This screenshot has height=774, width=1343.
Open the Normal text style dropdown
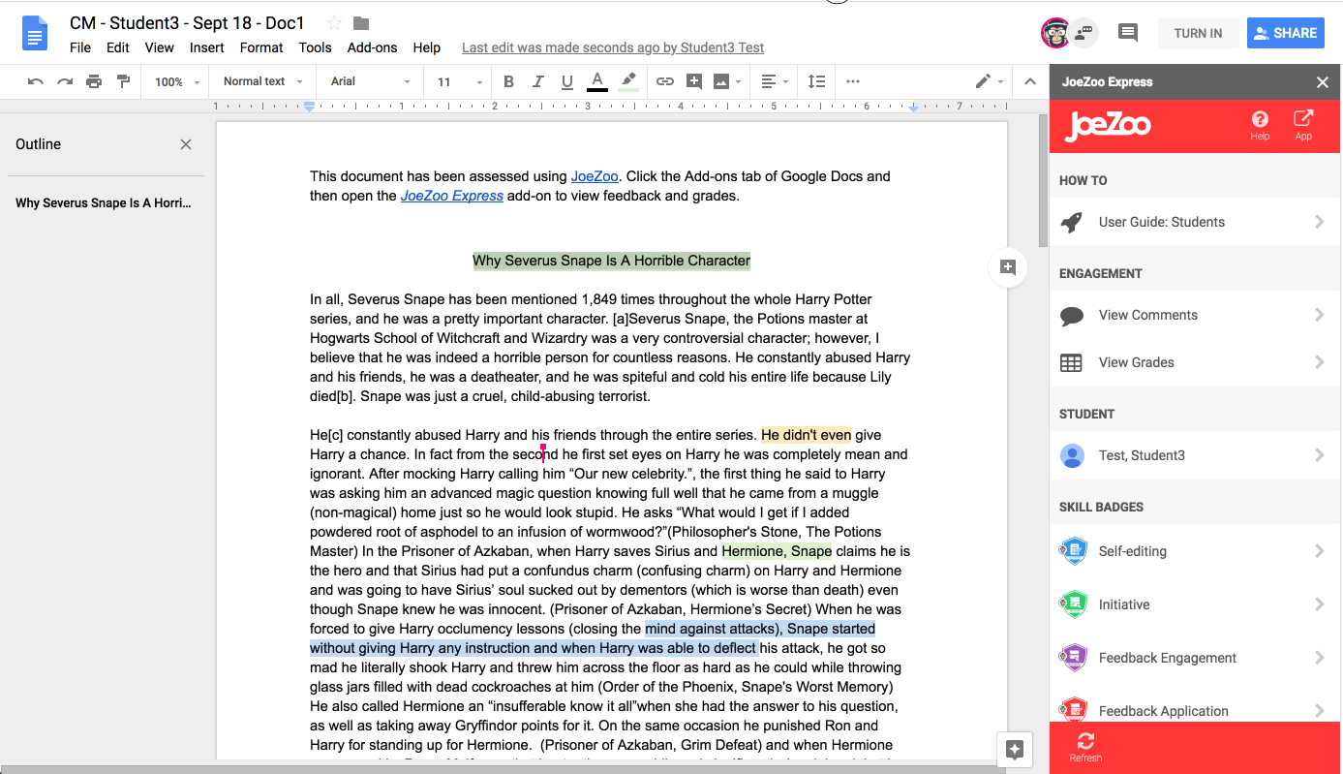pyautogui.click(x=262, y=81)
